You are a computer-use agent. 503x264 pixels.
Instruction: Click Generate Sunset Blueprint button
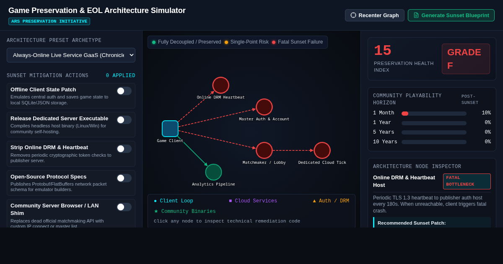tap(451, 15)
